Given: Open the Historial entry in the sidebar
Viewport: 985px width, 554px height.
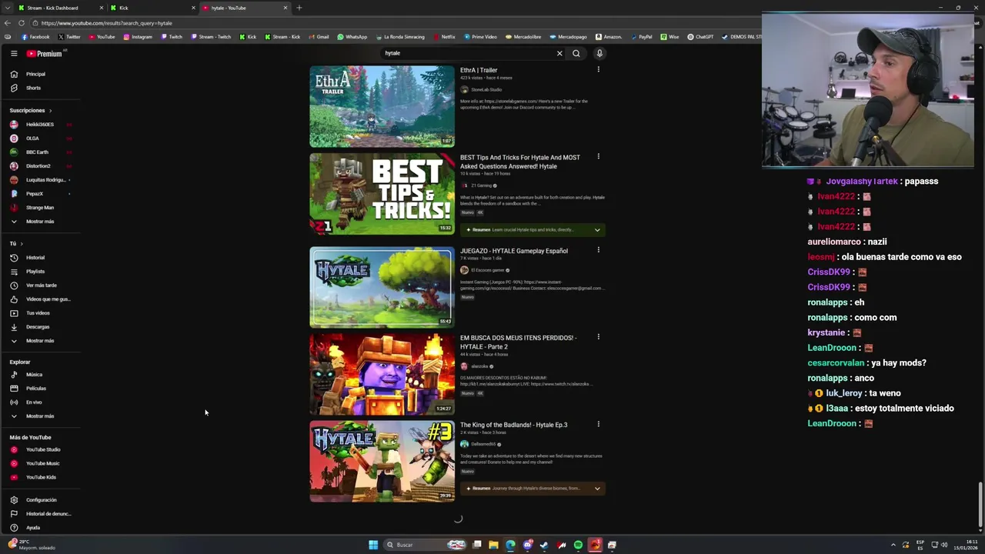Looking at the screenshot, I should [x=35, y=258].
